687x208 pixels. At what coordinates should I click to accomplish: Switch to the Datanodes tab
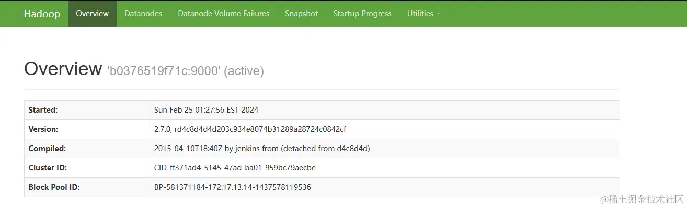tap(143, 14)
